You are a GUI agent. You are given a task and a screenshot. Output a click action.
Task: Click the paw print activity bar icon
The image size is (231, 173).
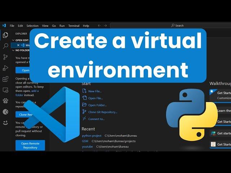pos(5,101)
